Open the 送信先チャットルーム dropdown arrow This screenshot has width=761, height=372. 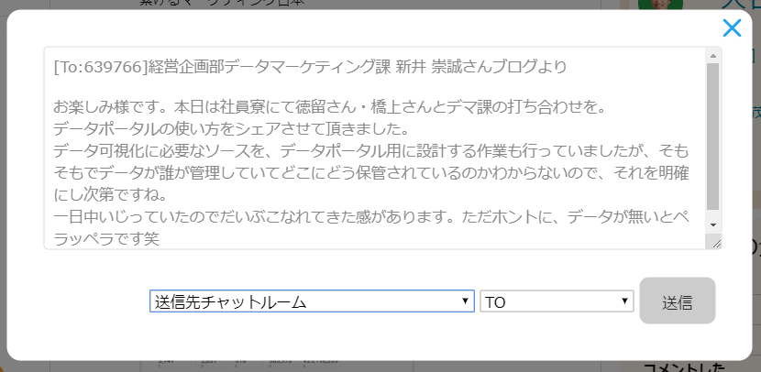point(466,301)
